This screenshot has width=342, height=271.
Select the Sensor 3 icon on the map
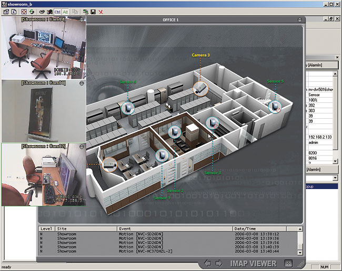point(213,123)
